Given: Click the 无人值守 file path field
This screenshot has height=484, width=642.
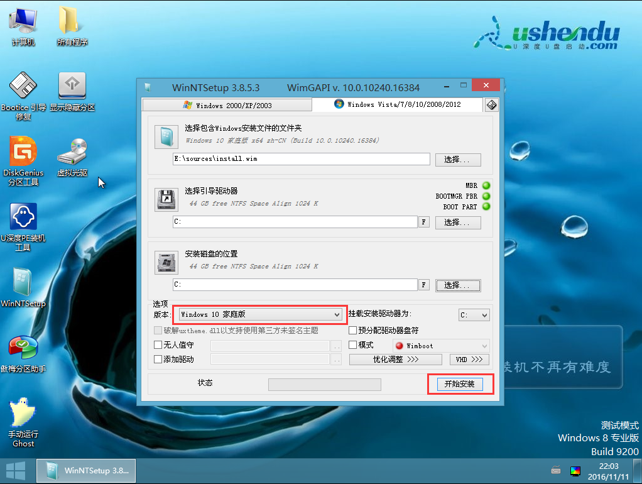Looking at the screenshot, I should 270,346.
